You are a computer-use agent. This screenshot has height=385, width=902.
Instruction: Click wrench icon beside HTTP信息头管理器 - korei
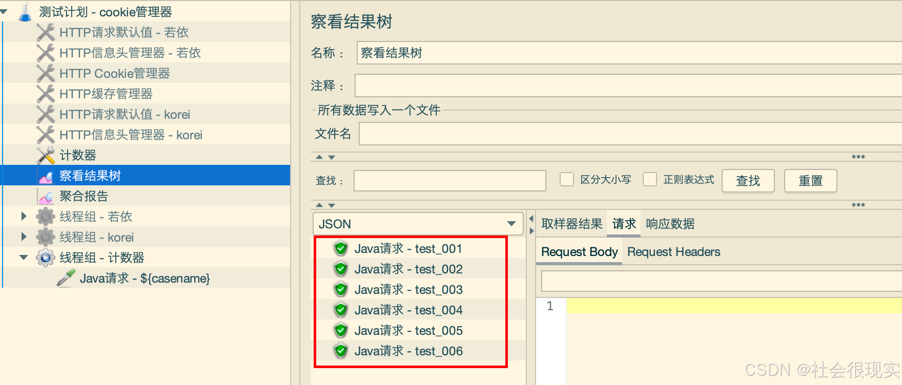tap(46, 135)
